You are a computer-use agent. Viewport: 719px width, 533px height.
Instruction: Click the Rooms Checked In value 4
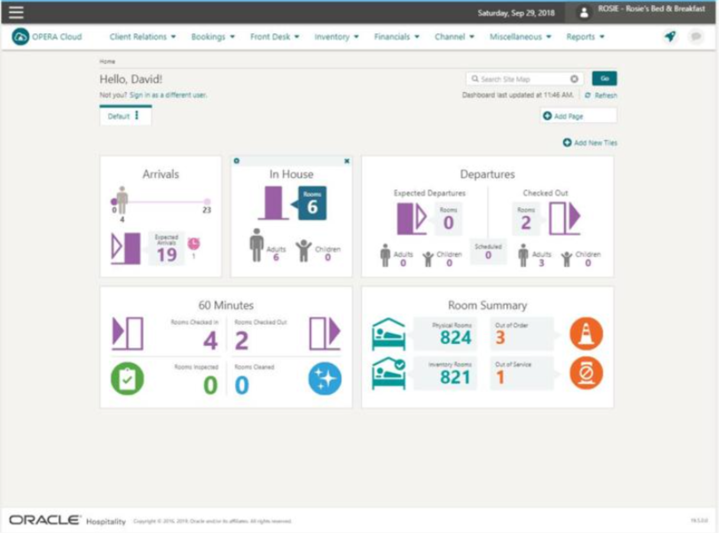210,341
